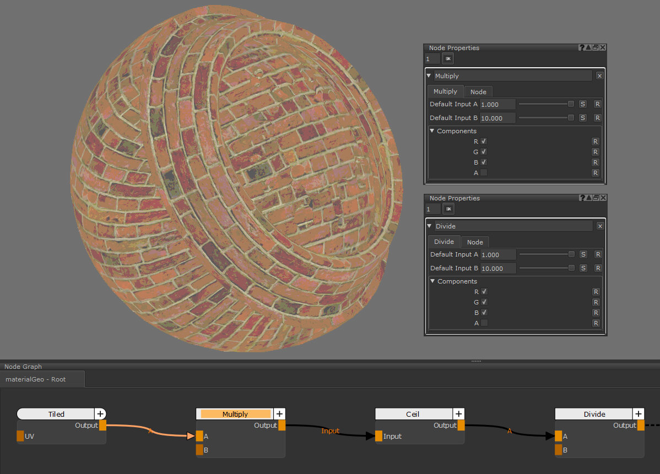Click the clear-all icon in the upper Node Properties panel

click(x=447, y=58)
